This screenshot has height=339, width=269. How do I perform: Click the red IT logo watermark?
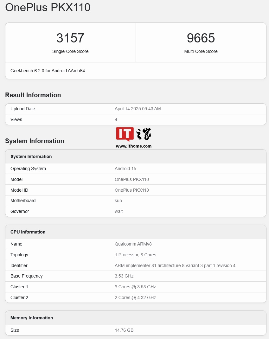(x=125, y=134)
